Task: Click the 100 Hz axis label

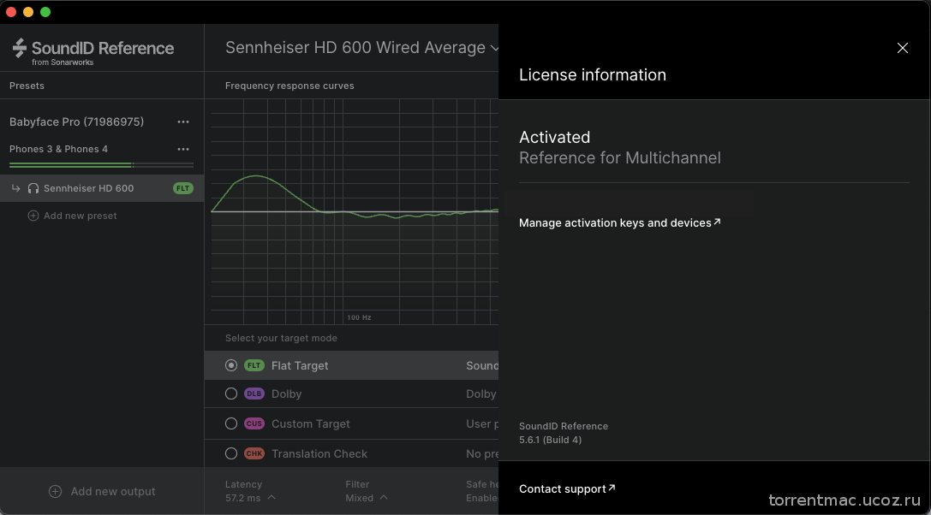Action: [359, 317]
